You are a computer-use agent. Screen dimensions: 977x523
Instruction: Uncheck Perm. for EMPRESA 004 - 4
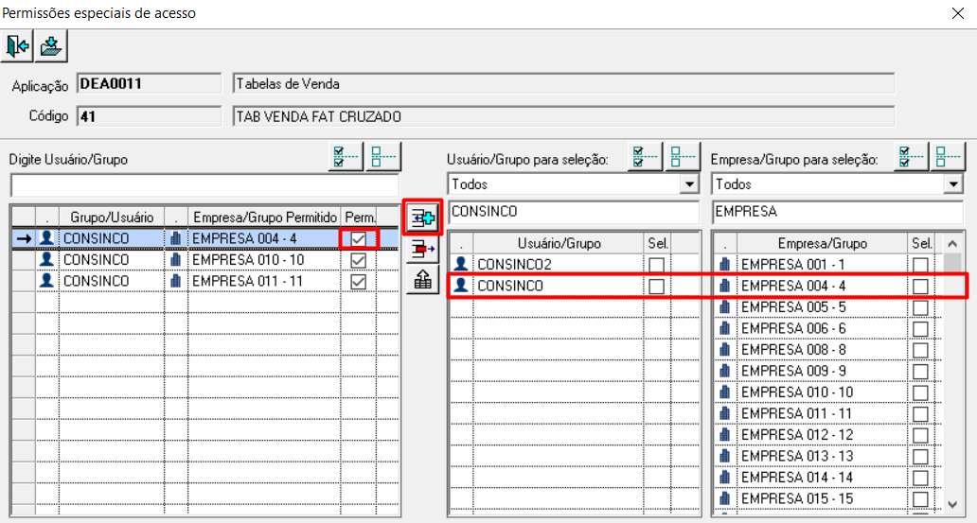358,238
